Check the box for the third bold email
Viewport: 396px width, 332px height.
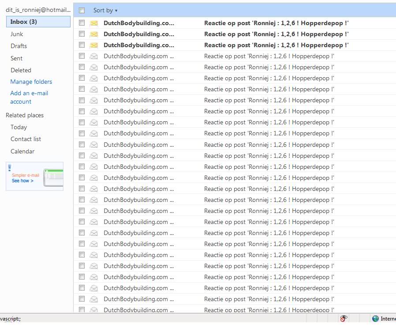click(x=82, y=45)
